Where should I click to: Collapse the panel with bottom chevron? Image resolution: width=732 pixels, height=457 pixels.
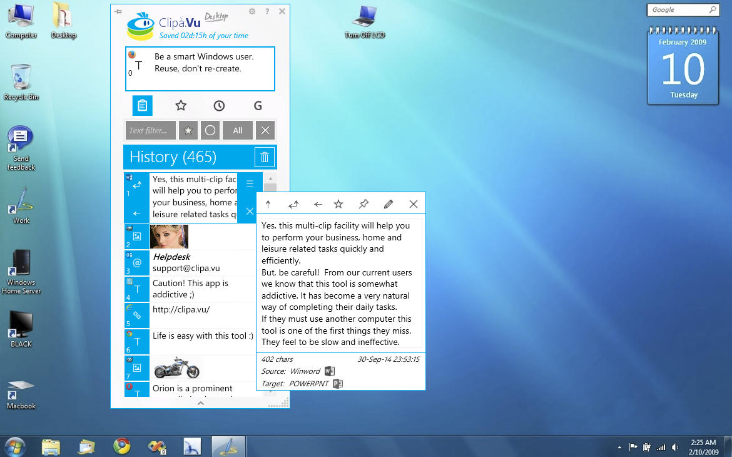[x=201, y=403]
